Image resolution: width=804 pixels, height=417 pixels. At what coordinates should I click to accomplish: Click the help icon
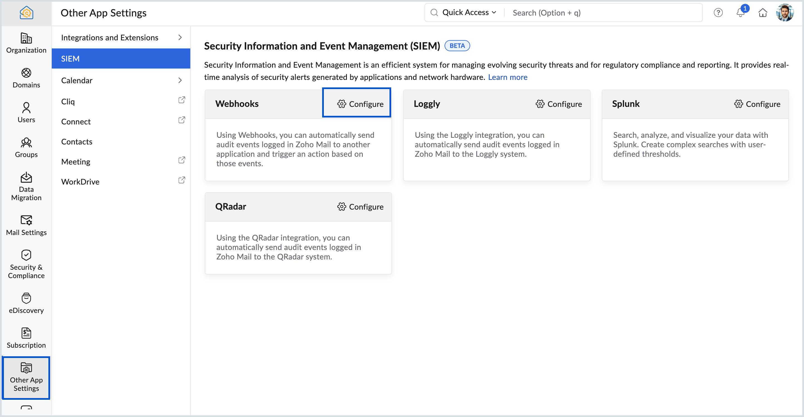click(x=718, y=13)
